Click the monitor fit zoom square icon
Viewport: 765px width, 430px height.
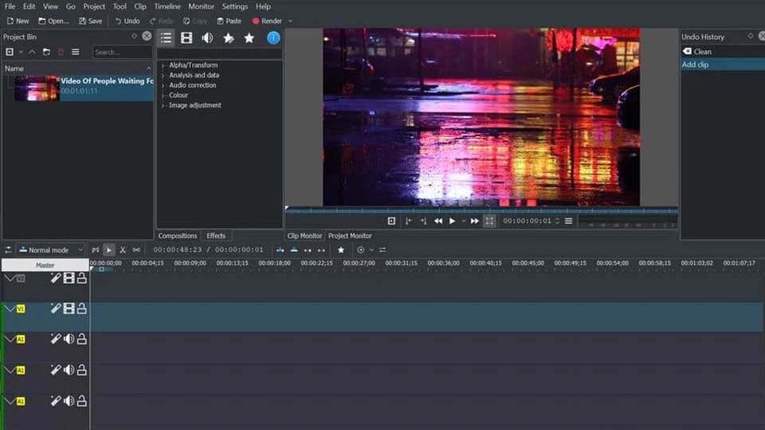pos(391,221)
